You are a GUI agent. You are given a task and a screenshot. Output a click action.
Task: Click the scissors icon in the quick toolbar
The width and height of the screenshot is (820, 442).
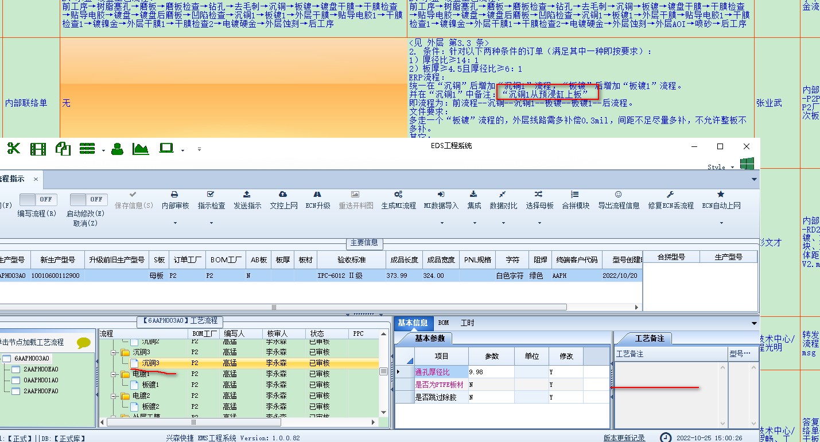pyautogui.click(x=13, y=149)
